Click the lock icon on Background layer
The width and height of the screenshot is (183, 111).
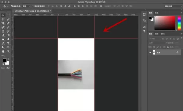coord(178,52)
